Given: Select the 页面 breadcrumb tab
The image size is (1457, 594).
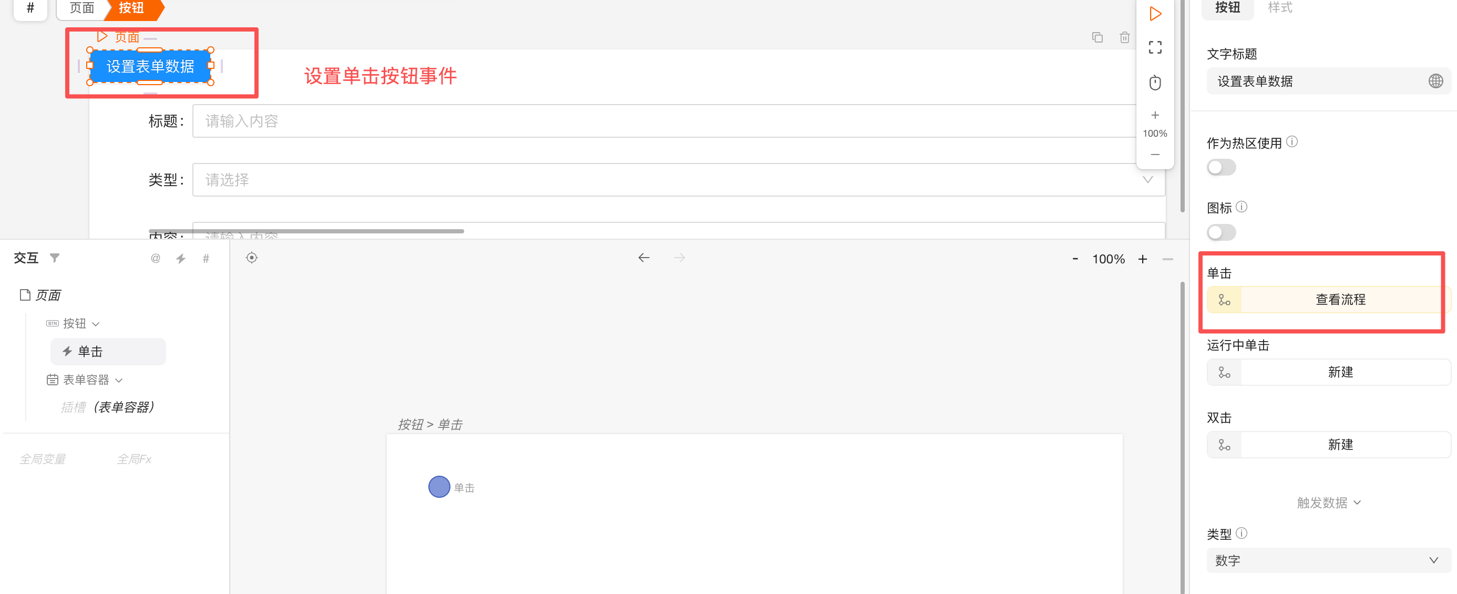Looking at the screenshot, I should pos(81,8).
